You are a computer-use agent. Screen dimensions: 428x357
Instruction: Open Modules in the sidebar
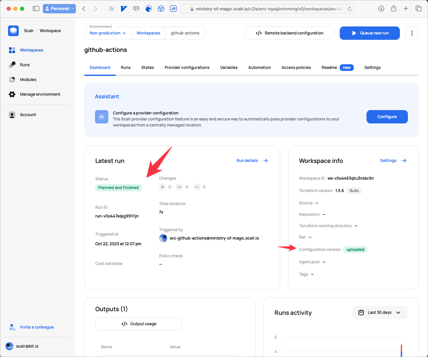[28, 80]
